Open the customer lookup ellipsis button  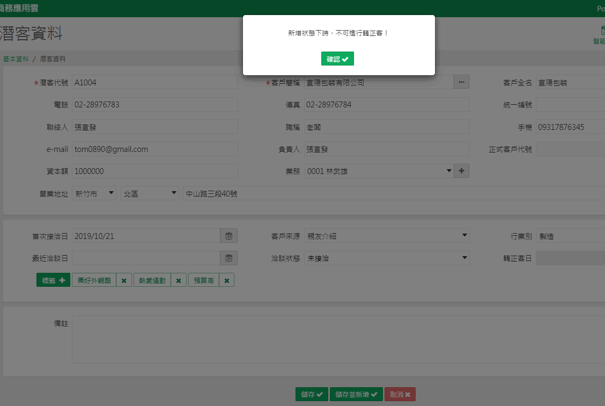click(x=461, y=82)
